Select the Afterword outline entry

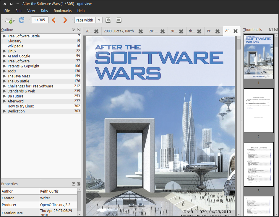(15, 101)
